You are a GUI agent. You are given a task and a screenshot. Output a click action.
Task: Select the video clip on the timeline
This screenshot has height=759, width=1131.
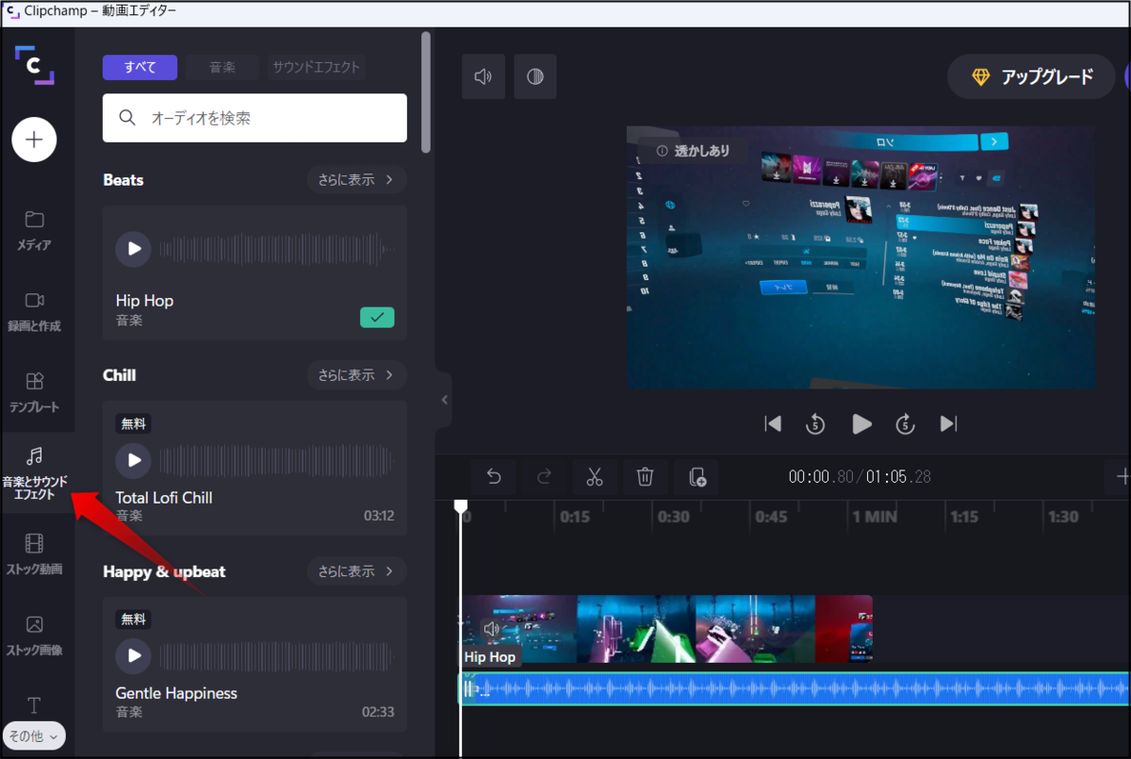(665, 628)
